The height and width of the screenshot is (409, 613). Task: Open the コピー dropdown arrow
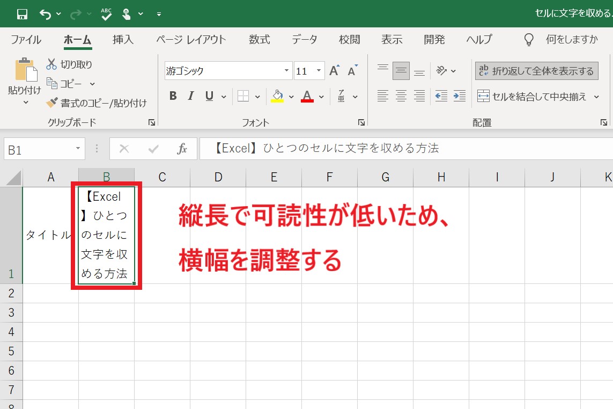tap(92, 84)
